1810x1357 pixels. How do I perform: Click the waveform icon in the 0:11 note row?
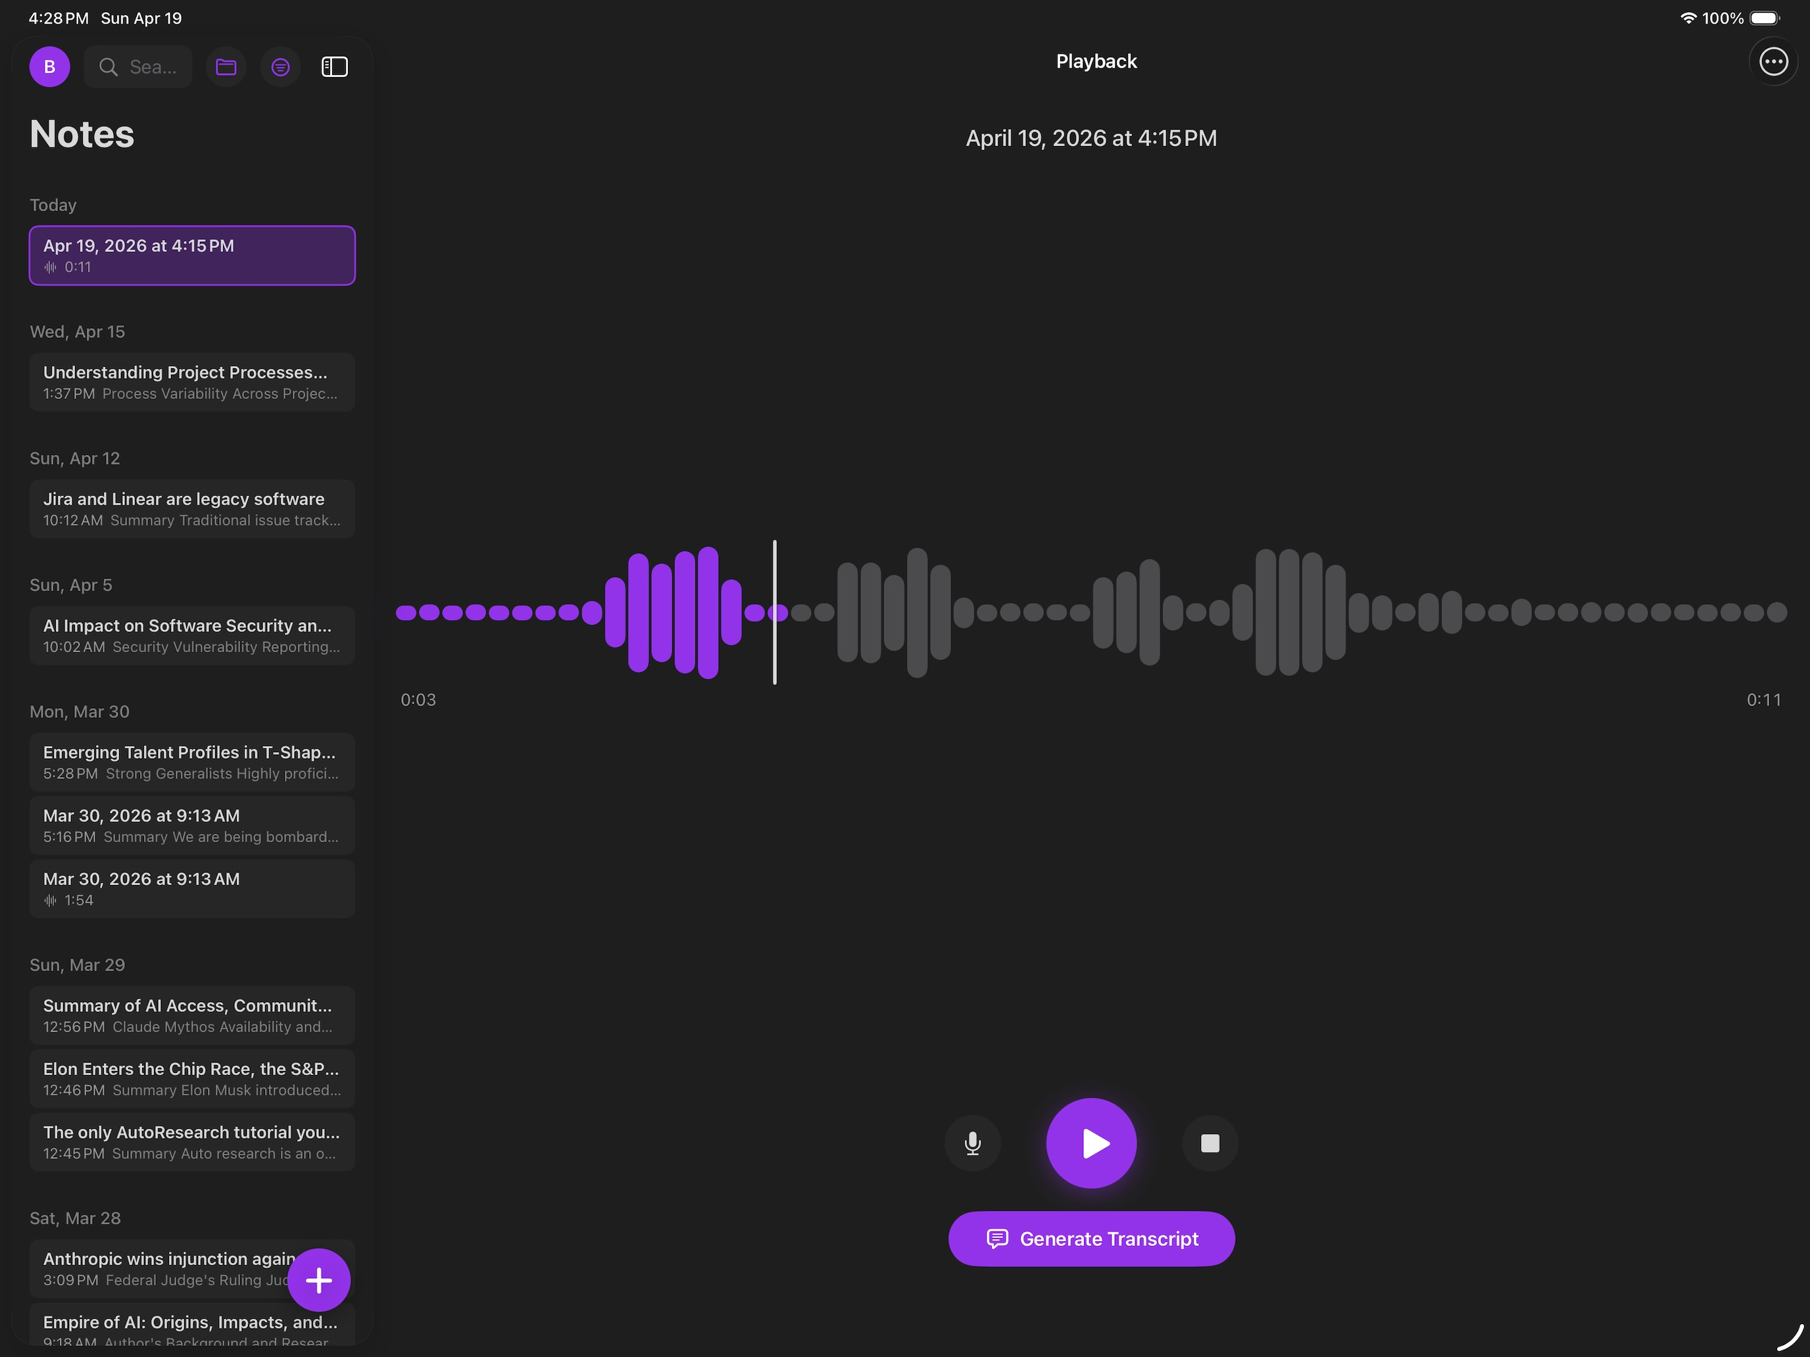coord(50,268)
